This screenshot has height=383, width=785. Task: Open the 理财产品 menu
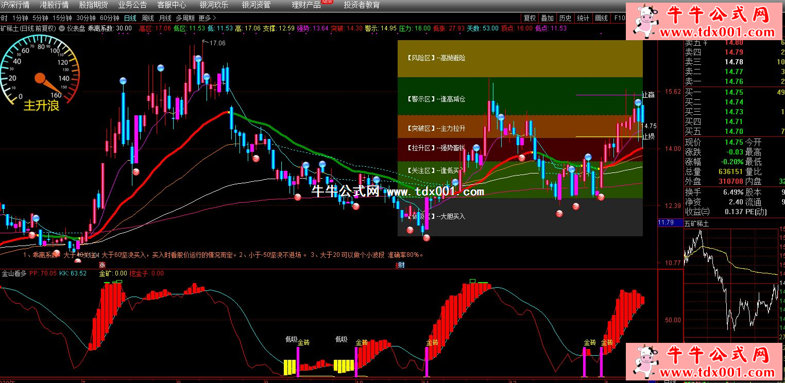306,5
